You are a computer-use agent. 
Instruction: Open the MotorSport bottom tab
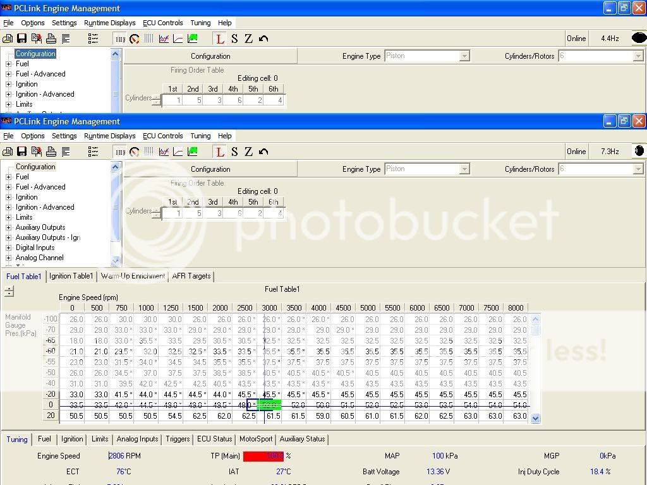(256, 439)
